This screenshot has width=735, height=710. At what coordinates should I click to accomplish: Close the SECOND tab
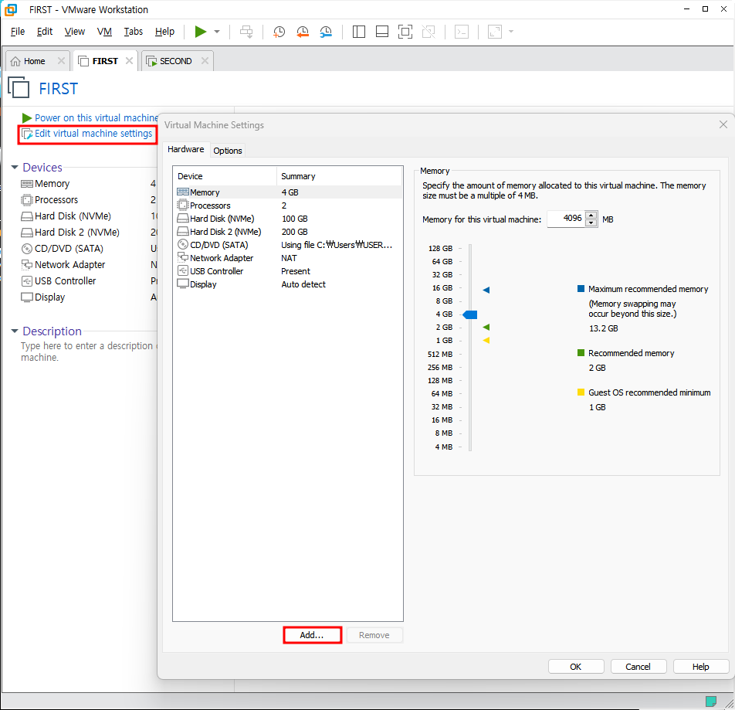(x=205, y=60)
